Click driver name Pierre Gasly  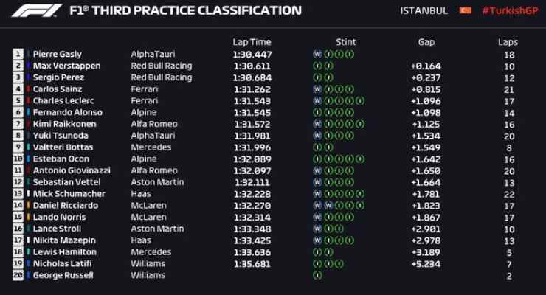(x=58, y=55)
